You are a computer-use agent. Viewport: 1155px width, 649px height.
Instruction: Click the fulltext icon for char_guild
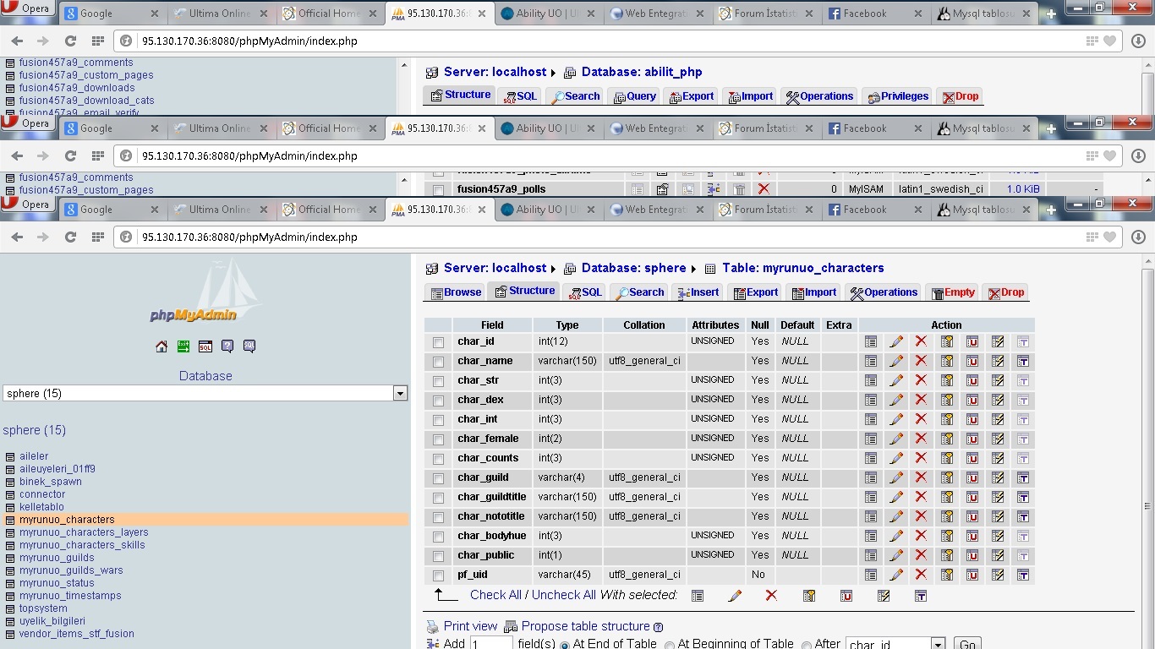(1023, 477)
